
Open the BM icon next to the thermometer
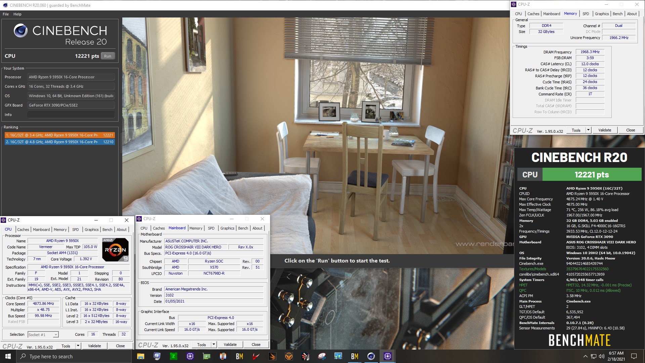coord(240,356)
